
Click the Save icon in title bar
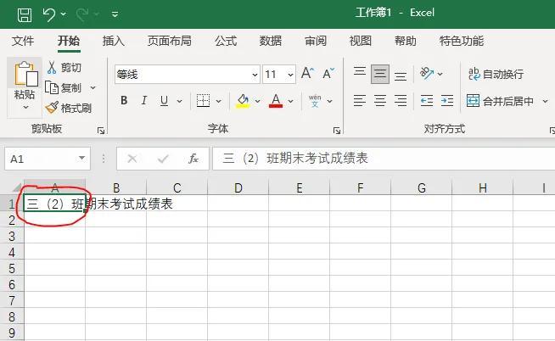point(25,14)
